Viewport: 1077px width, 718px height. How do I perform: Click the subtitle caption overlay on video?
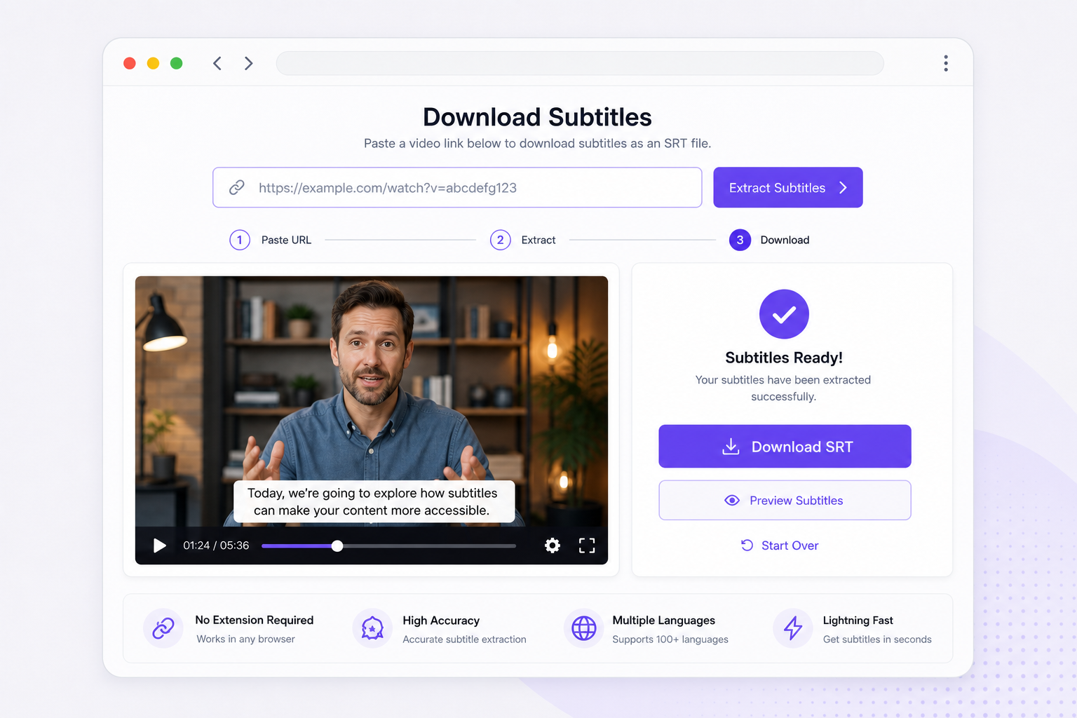(374, 501)
